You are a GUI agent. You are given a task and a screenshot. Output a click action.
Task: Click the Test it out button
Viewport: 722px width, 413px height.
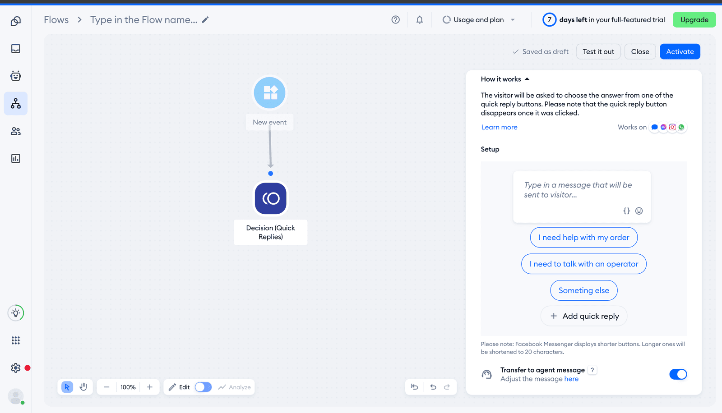598,51
